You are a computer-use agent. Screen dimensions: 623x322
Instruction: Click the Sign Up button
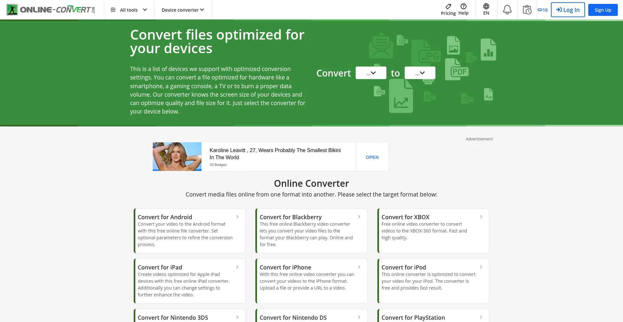point(603,10)
